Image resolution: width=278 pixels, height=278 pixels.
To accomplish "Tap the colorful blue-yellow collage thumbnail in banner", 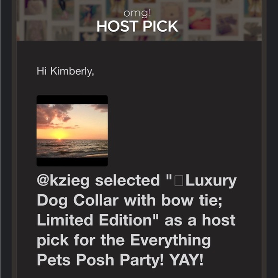I will (x=90, y=16).
